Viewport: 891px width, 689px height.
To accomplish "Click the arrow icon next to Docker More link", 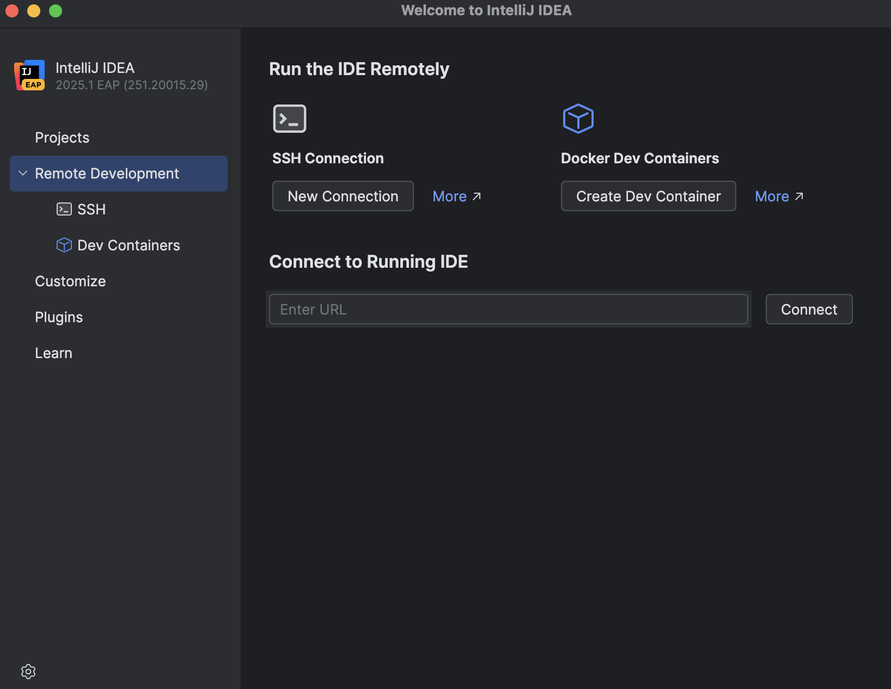I will tap(800, 195).
